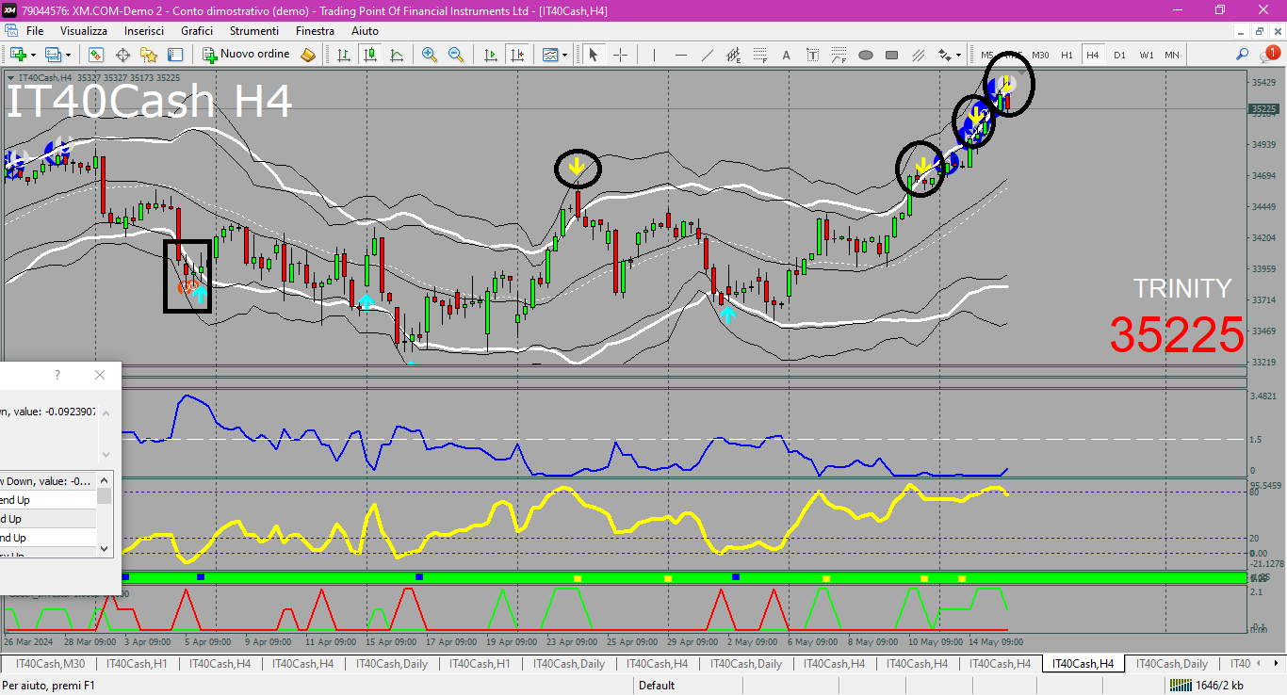
Task: Select the crosshair tool
Action: point(620,55)
